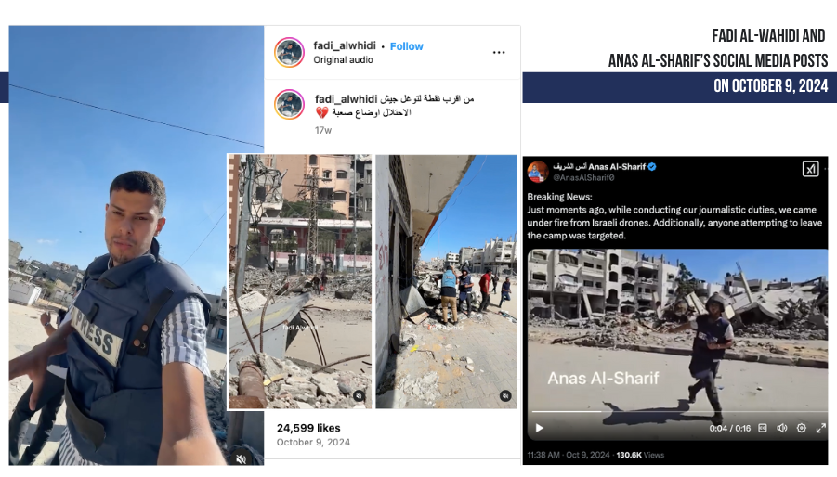View the 24,599 likes list
837x477 pixels.
click(x=308, y=428)
